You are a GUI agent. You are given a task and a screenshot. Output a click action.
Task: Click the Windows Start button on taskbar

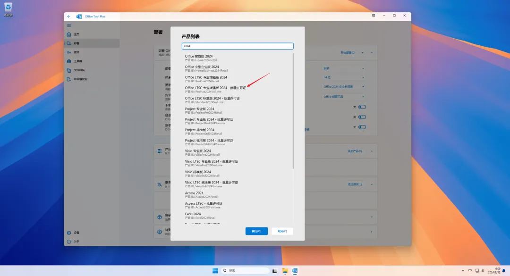pyautogui.click(x=215, y=270)
